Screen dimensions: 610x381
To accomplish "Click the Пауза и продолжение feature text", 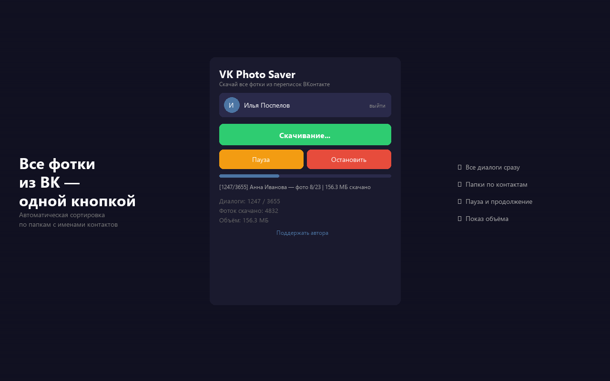I will 498,202.
